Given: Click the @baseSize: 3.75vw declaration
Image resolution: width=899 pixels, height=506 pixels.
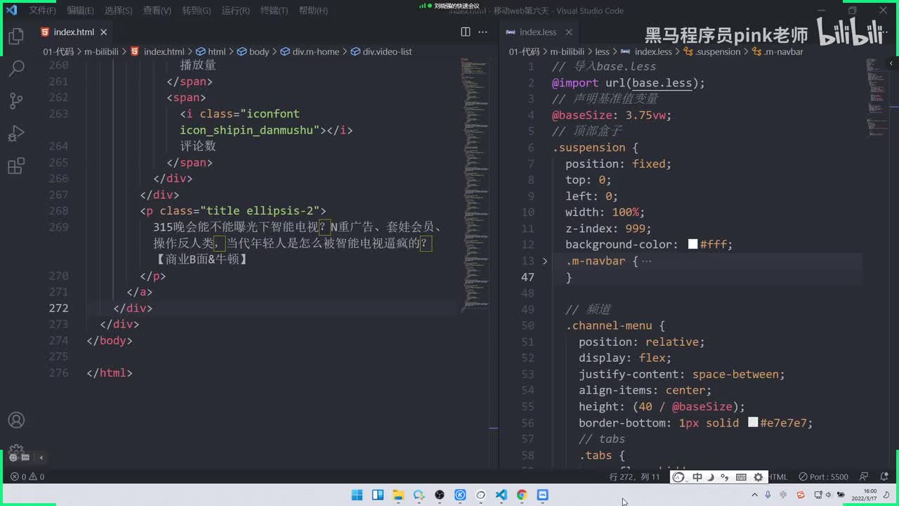Looking at the screenshot, I should click(x=612, y=115).
